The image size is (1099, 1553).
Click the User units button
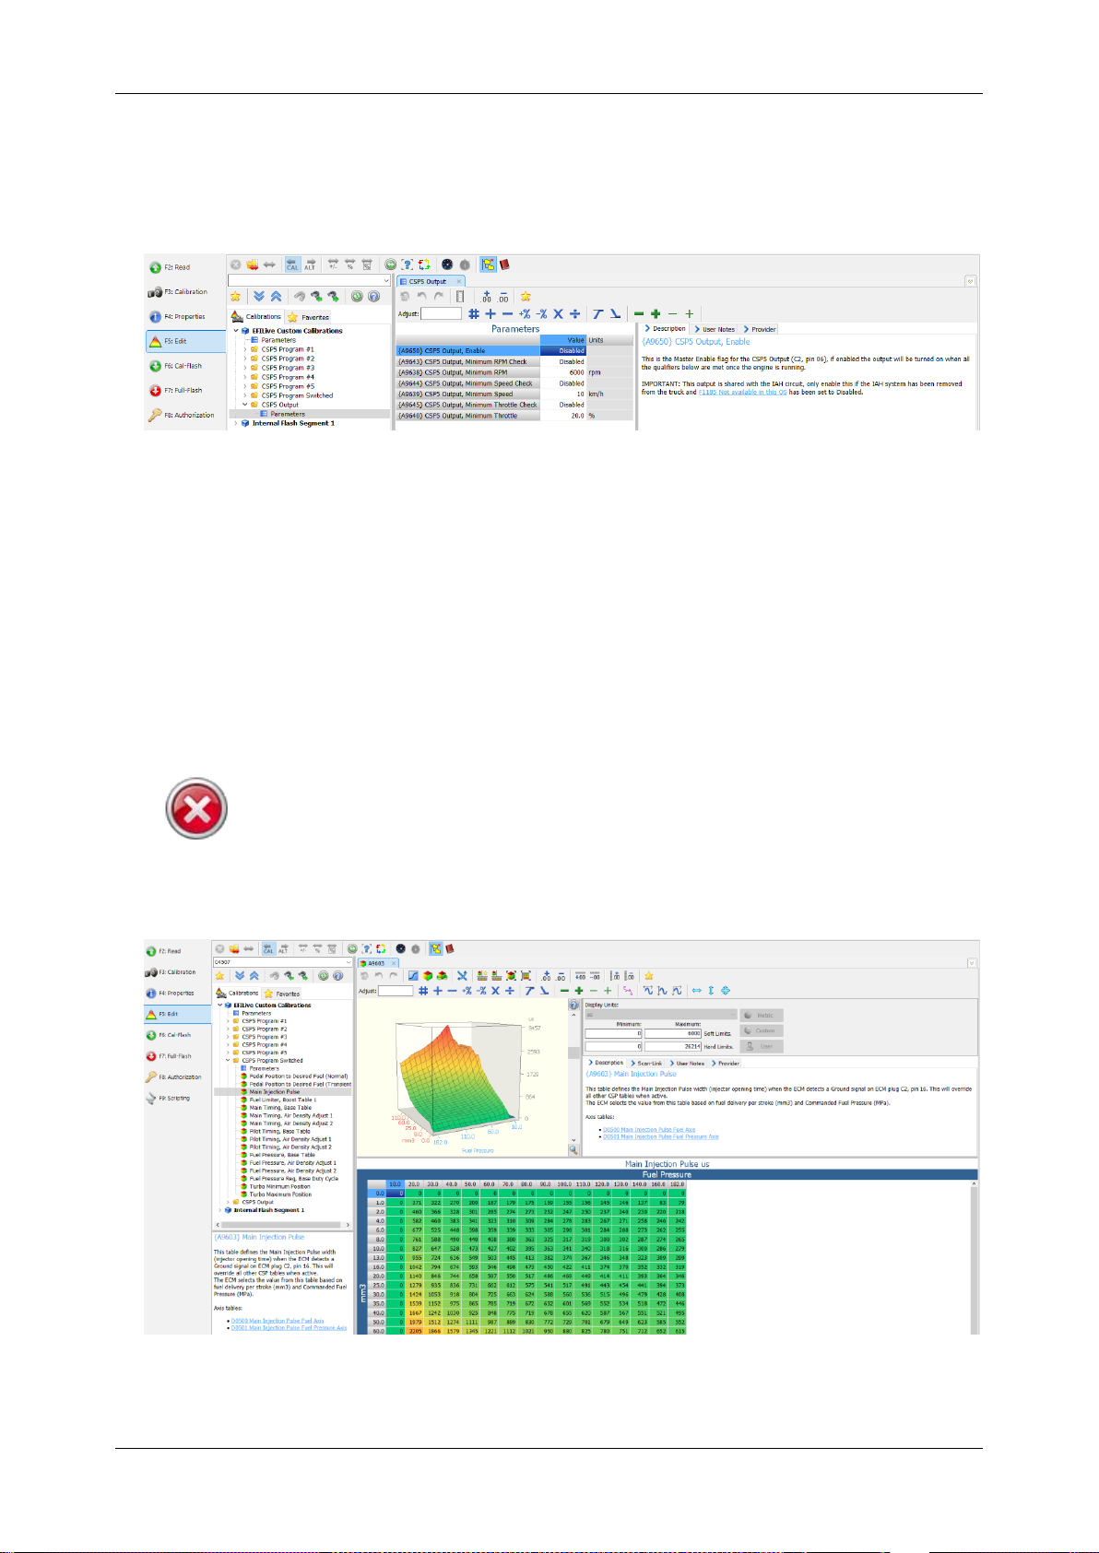point(762,1046)
